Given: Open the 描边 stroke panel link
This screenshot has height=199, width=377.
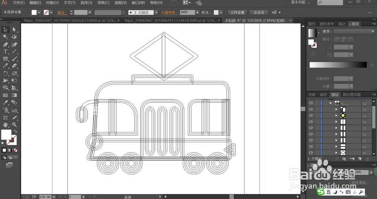Looking at the screenshot, I should 62,12.
